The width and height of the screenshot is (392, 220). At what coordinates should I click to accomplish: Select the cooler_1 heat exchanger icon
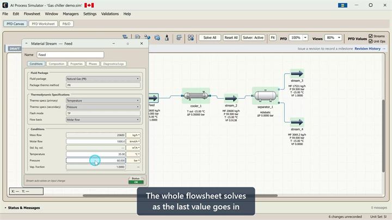(x=196, y=96)
